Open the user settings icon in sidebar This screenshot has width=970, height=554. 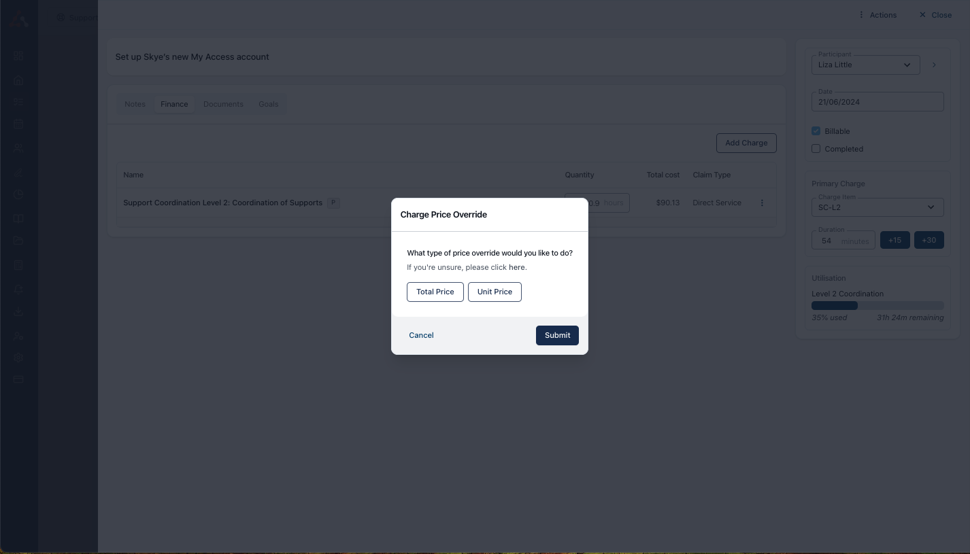18,336
